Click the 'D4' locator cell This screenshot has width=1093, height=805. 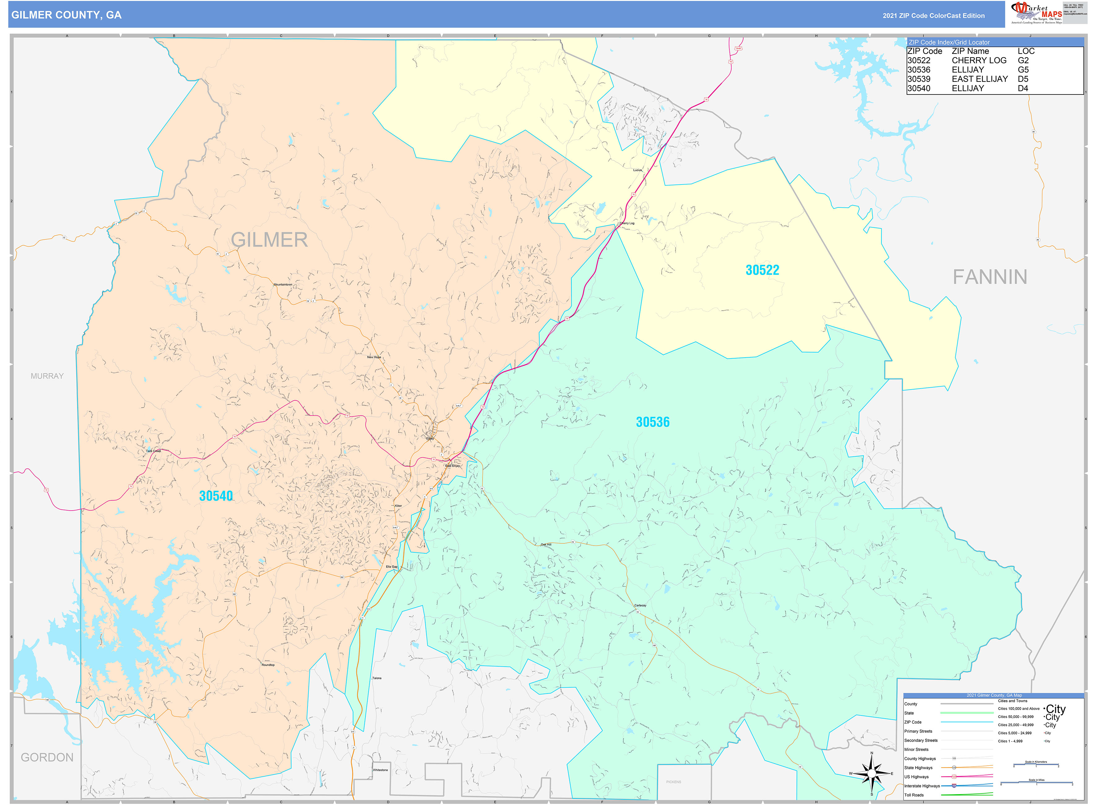click(x=1023, y=88)
